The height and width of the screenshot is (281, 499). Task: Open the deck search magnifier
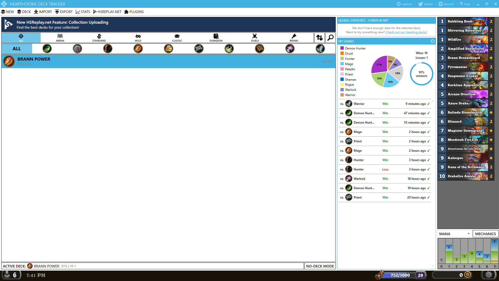(330, 38)
